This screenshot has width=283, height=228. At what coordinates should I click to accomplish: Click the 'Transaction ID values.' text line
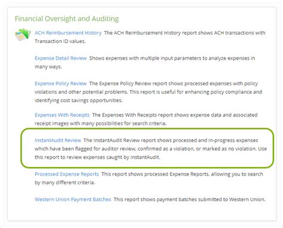(x=60, y=41)
